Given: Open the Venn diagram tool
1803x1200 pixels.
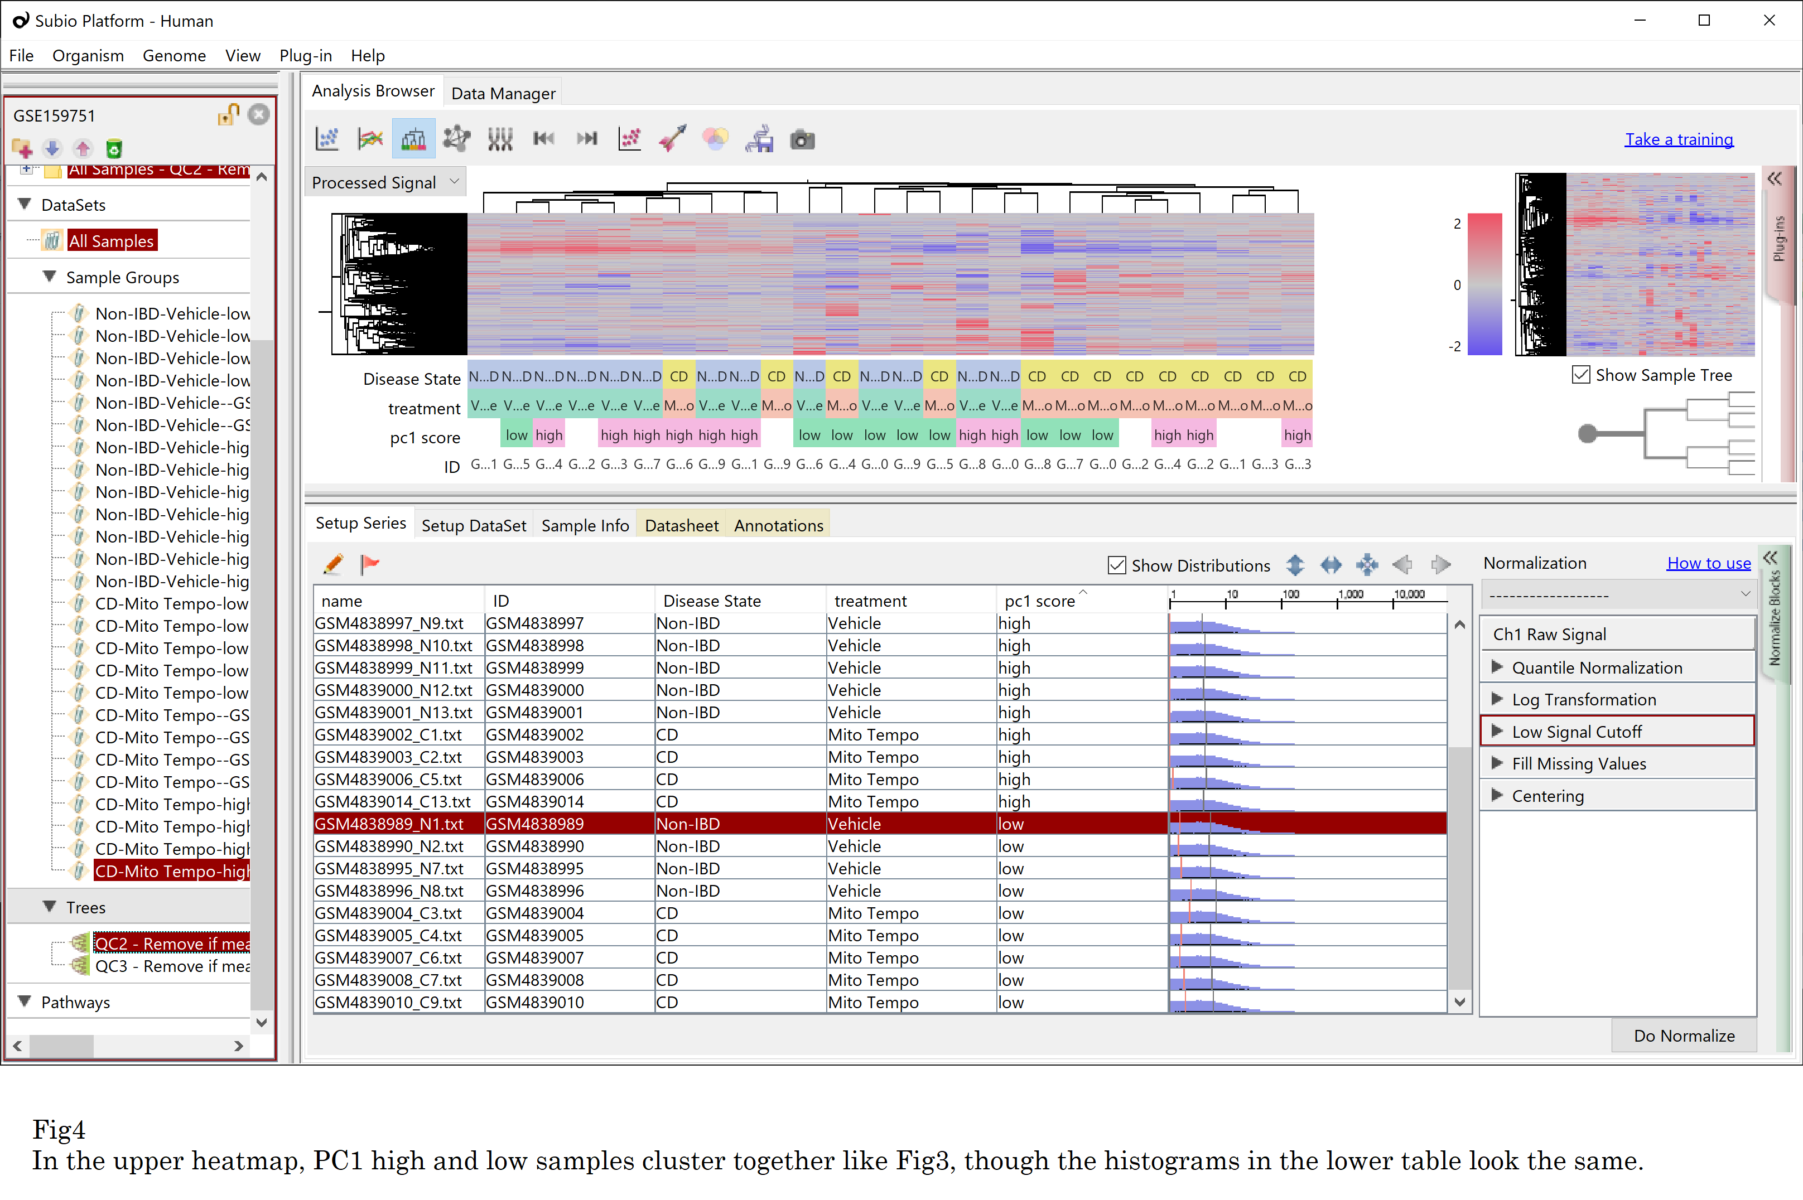Looking at the screenshot, I should (x=716, y=138).
